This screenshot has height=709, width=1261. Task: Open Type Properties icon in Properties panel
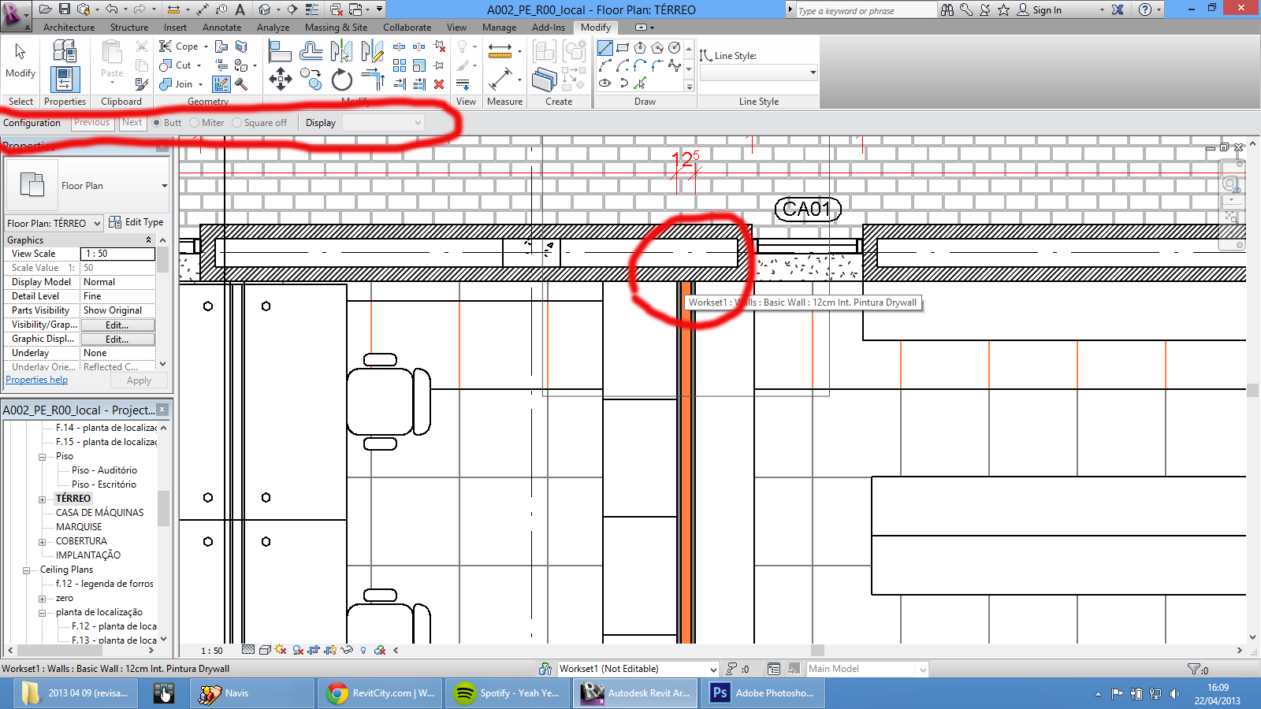coord(65,52)
